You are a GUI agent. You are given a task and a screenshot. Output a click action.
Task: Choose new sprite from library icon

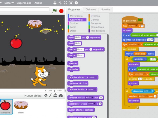click(x=46, y=95)
